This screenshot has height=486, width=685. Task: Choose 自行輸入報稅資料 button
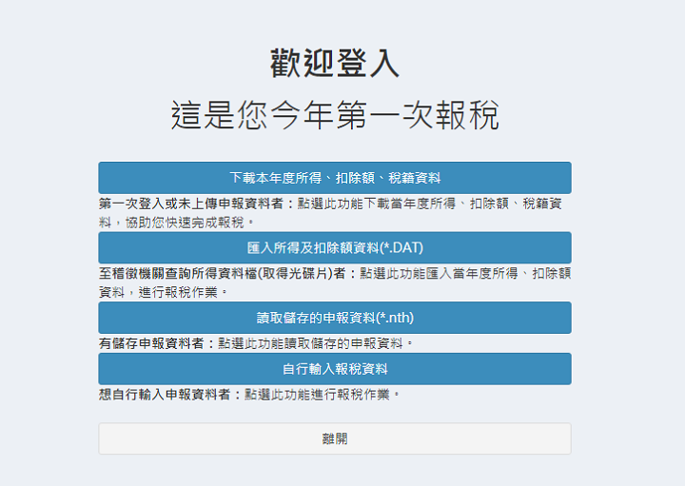[x=335, y=369]
